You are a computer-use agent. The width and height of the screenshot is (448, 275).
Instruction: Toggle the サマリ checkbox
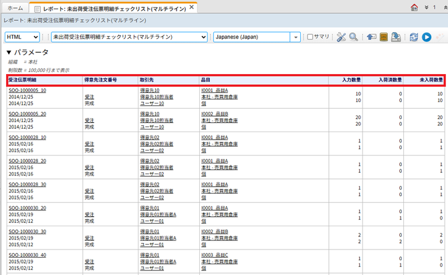310,37
